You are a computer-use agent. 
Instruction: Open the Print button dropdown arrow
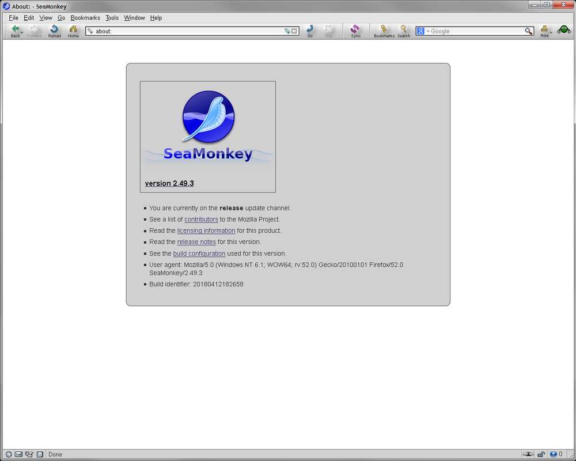(x=551, y=33)
